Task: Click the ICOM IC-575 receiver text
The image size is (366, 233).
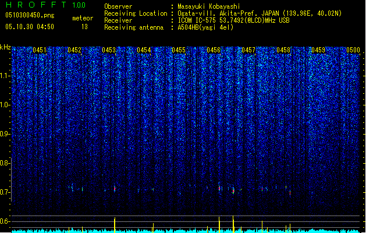Action: pos(233,20)
